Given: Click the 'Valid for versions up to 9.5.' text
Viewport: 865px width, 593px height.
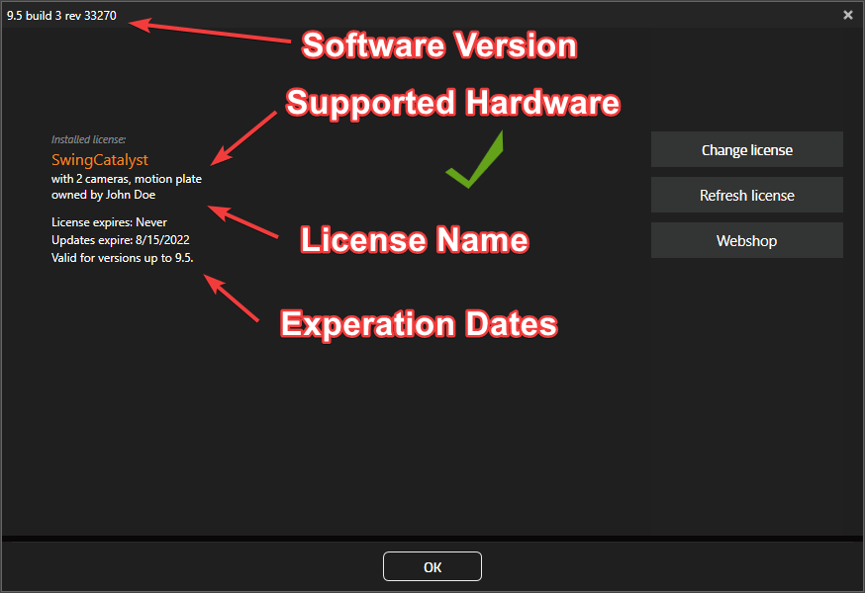Looking at the screenshot, I should coord(123,257).
